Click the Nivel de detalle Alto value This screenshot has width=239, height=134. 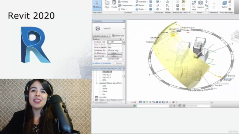click(115, 48)
